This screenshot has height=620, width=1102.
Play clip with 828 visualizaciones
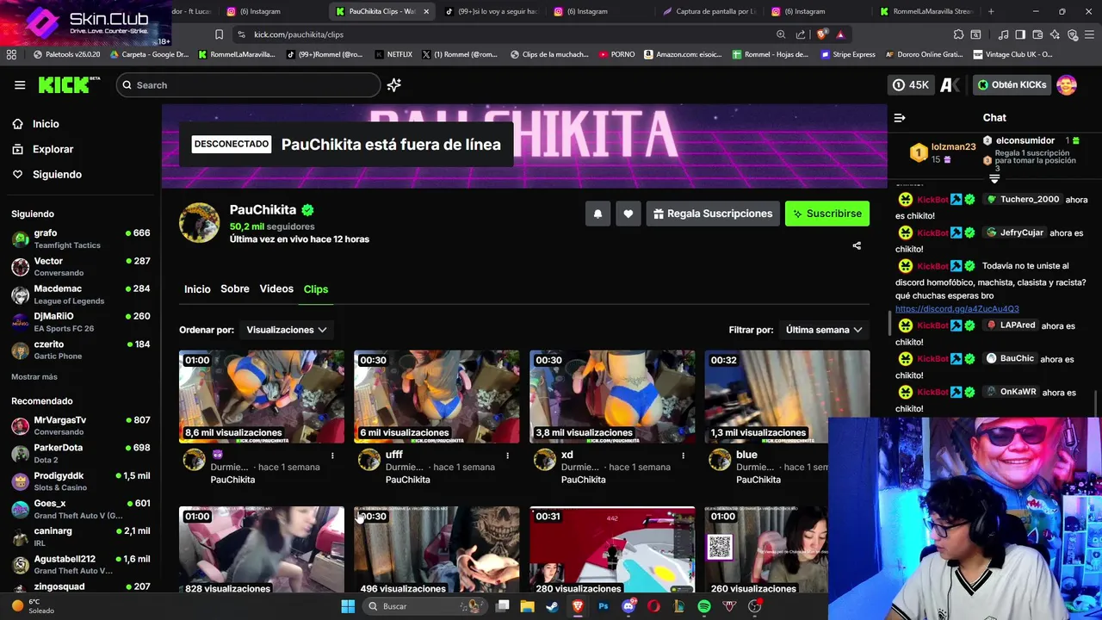click(x=262, y=551)
